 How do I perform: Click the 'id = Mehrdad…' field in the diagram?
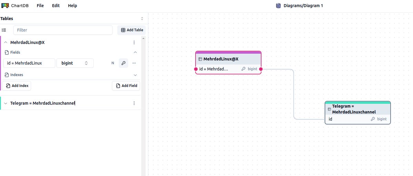pyautogui.click(x=214, y=69)
